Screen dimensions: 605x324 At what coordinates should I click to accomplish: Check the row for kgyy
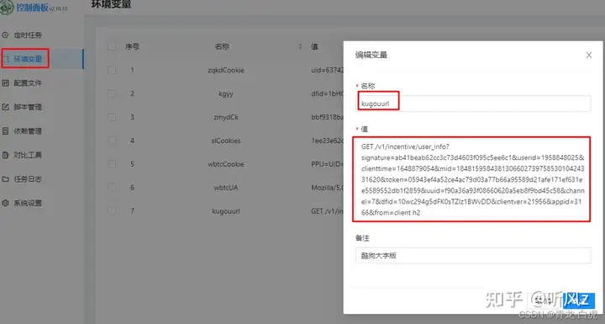(112, 93)
